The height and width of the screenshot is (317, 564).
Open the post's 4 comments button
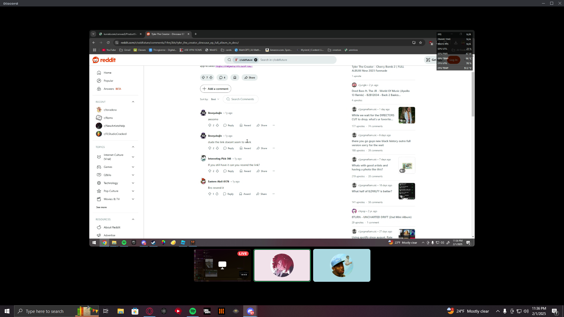[x=222, y=77]
